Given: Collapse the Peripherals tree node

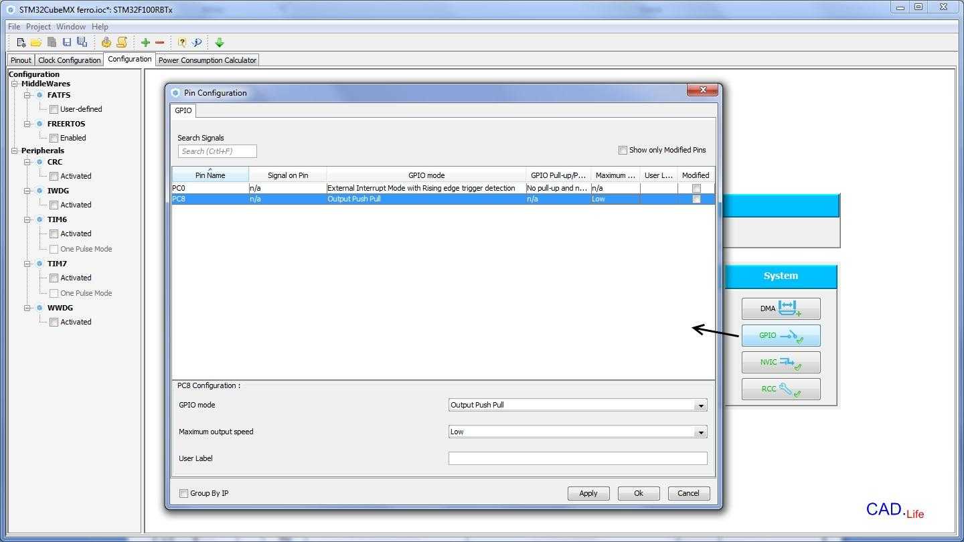Looking at the screenshot, I should pos(15,151).
